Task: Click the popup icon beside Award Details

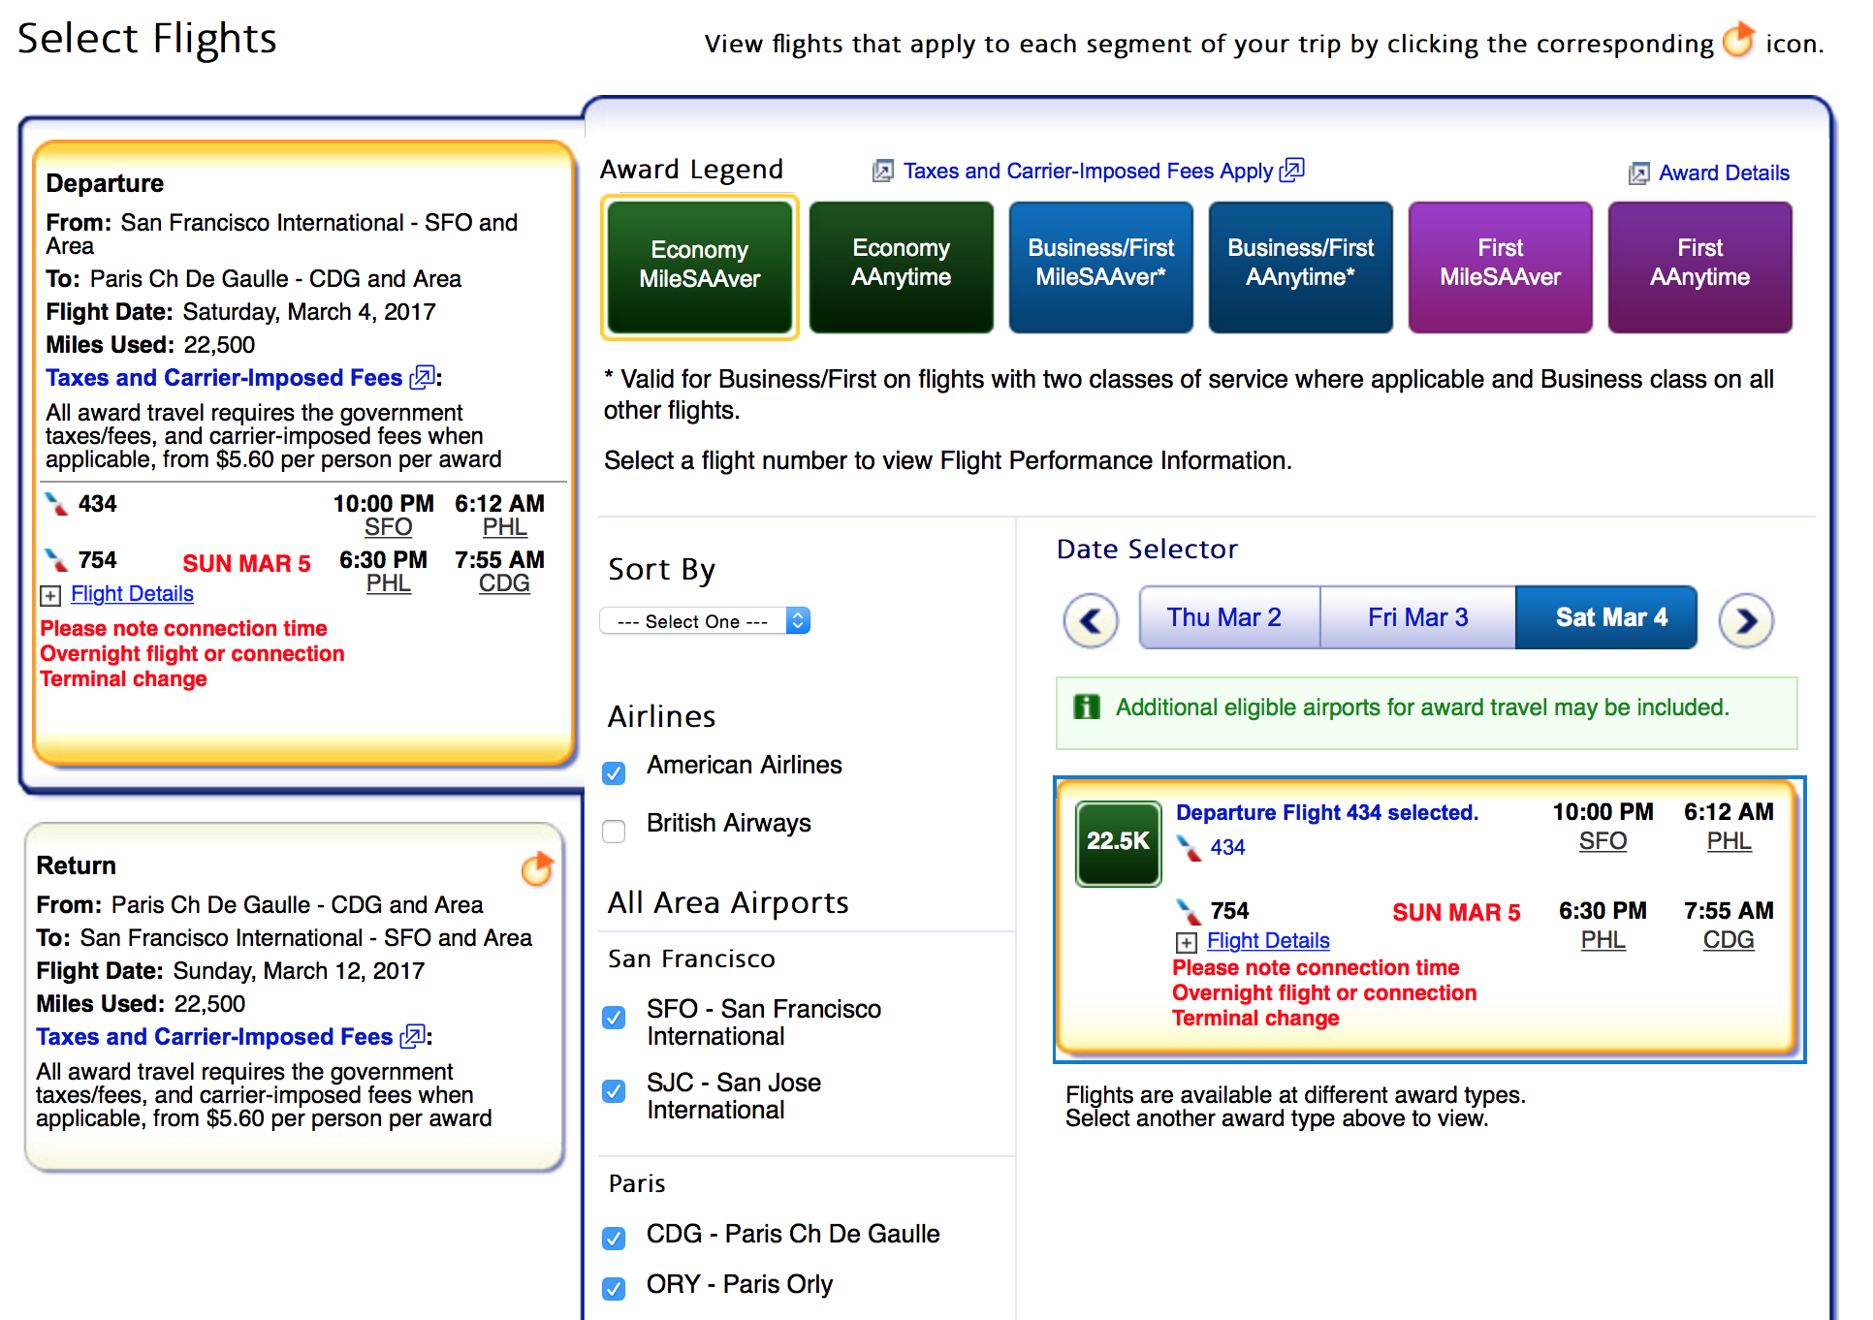Action: coord(1638,173)
